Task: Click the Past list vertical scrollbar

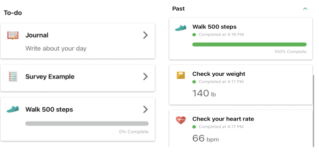Action: pyautogui.click(x=313, y=111)
